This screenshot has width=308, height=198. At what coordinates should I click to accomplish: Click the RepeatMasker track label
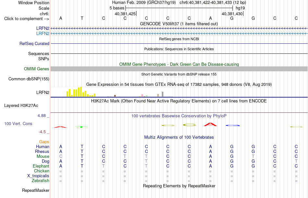tap(36, 190)
